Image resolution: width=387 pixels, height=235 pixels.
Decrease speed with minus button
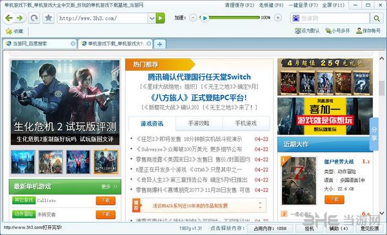click(193, 18)
